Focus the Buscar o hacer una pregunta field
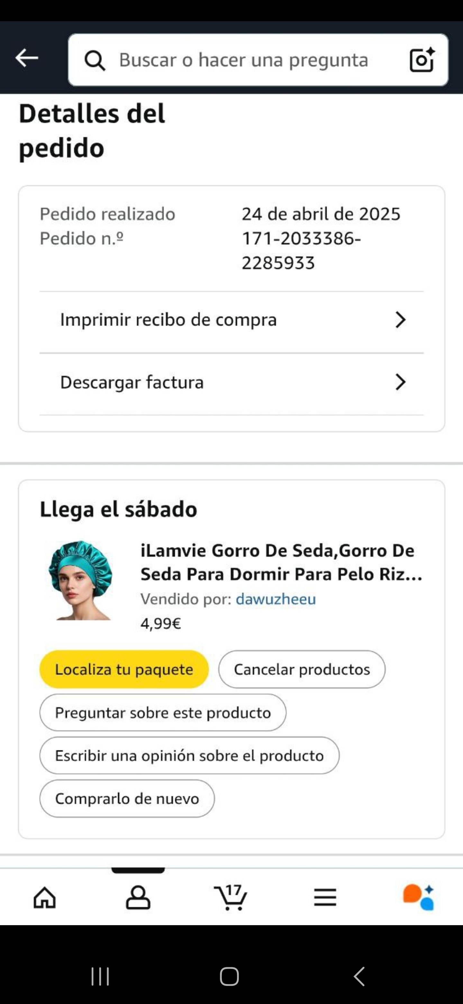This screenshot has height=1004, width=463. point(243,60)
